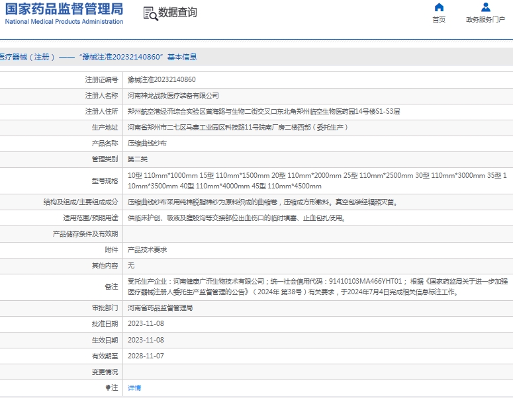Click the 基本信息 page title bar
Viewport: 513px width, 402px height.
click(x=257, y=57)
